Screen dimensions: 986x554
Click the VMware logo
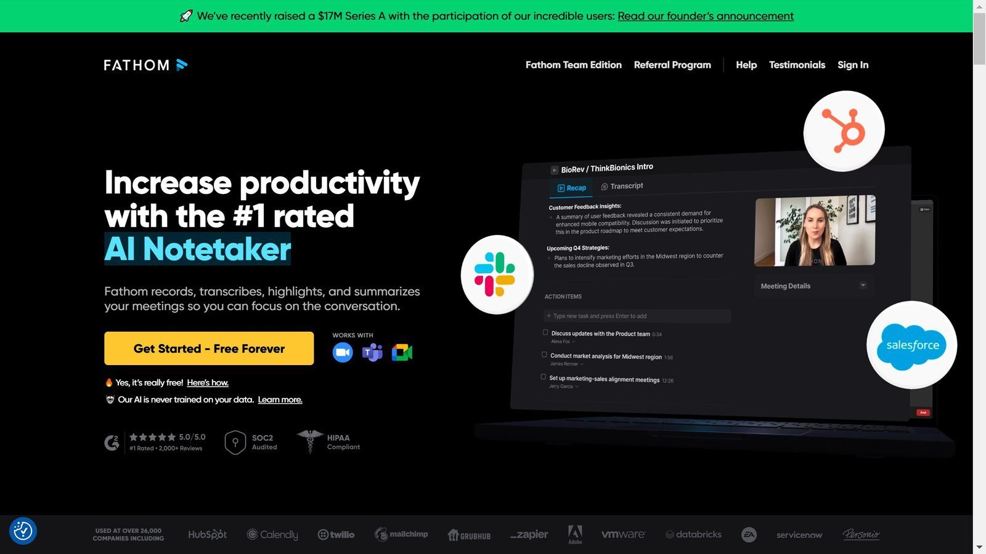pyautogui.click(x=623, y=534)
